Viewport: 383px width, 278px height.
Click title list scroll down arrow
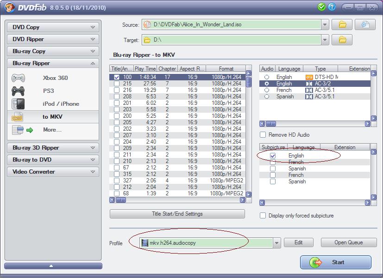(x=249, y=194)
